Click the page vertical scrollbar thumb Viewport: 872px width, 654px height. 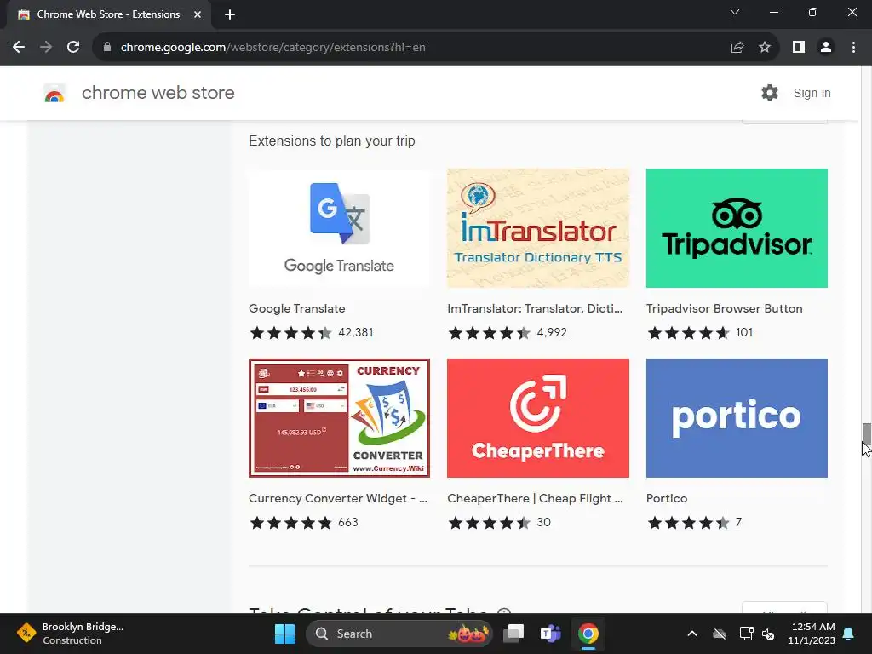[866, 433]
